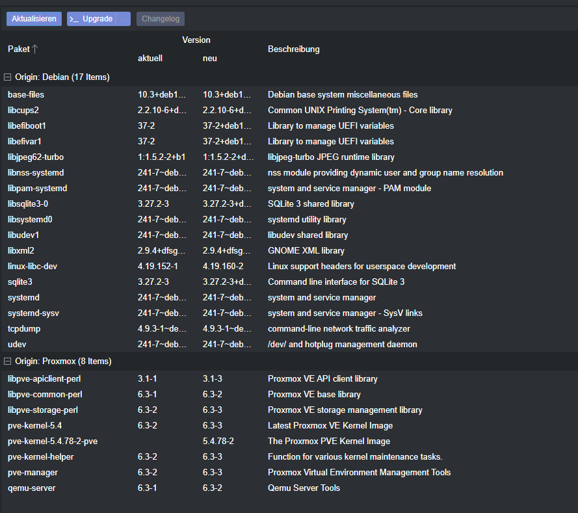Select the pve-kernel-helper package row
The width and height of the screenshot is (578, 513).
(289, 456)
